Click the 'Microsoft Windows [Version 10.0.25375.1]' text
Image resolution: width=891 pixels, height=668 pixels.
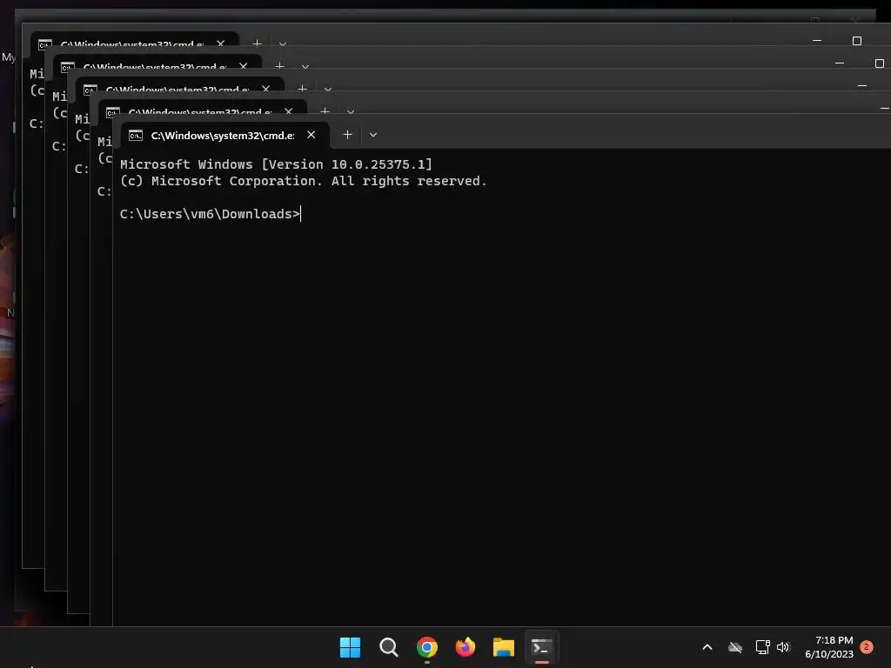pyautogui.click(x=276, y=164)
